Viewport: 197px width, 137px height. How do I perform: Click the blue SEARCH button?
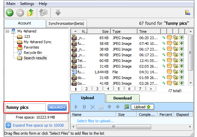57,108
